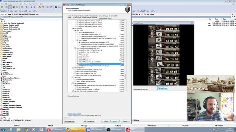Viewport: 236px width, 132px height.
Task: Open the Commands menu in Total Commander
Action: 14,4
